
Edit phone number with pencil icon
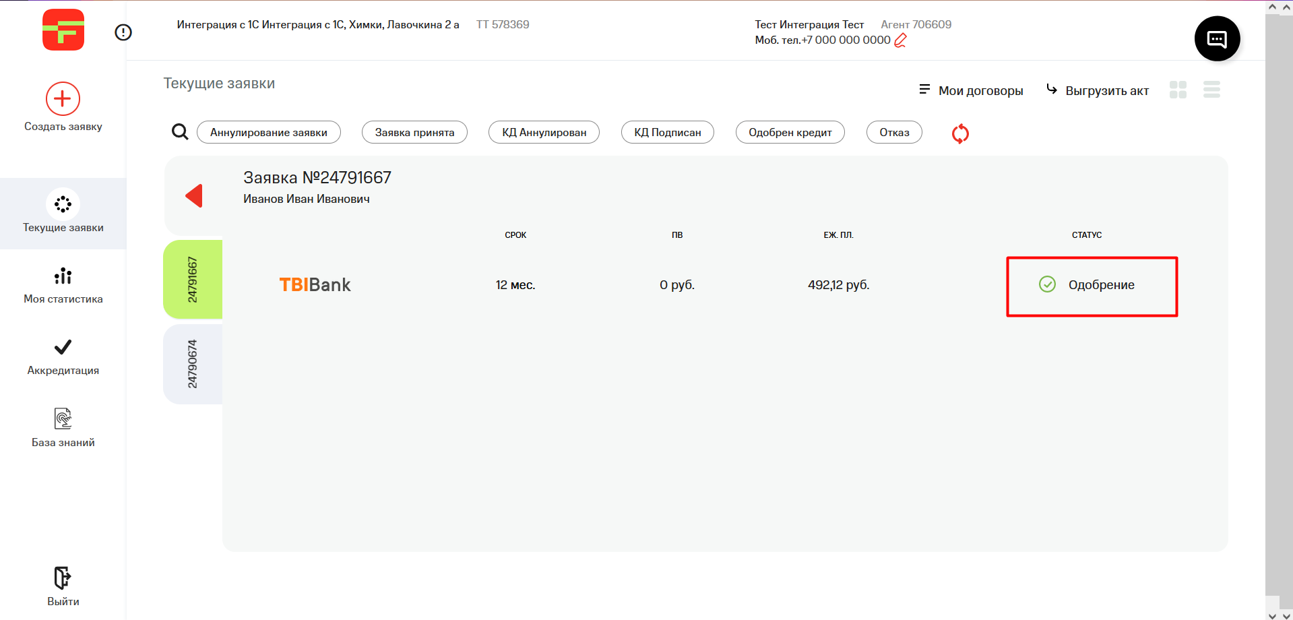tap(901, 40)
